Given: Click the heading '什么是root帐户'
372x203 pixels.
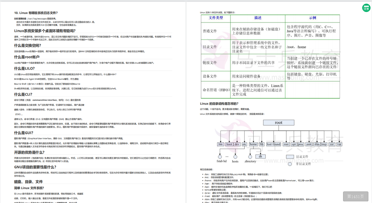Looking at the screenshot, I should click(27, 57).
